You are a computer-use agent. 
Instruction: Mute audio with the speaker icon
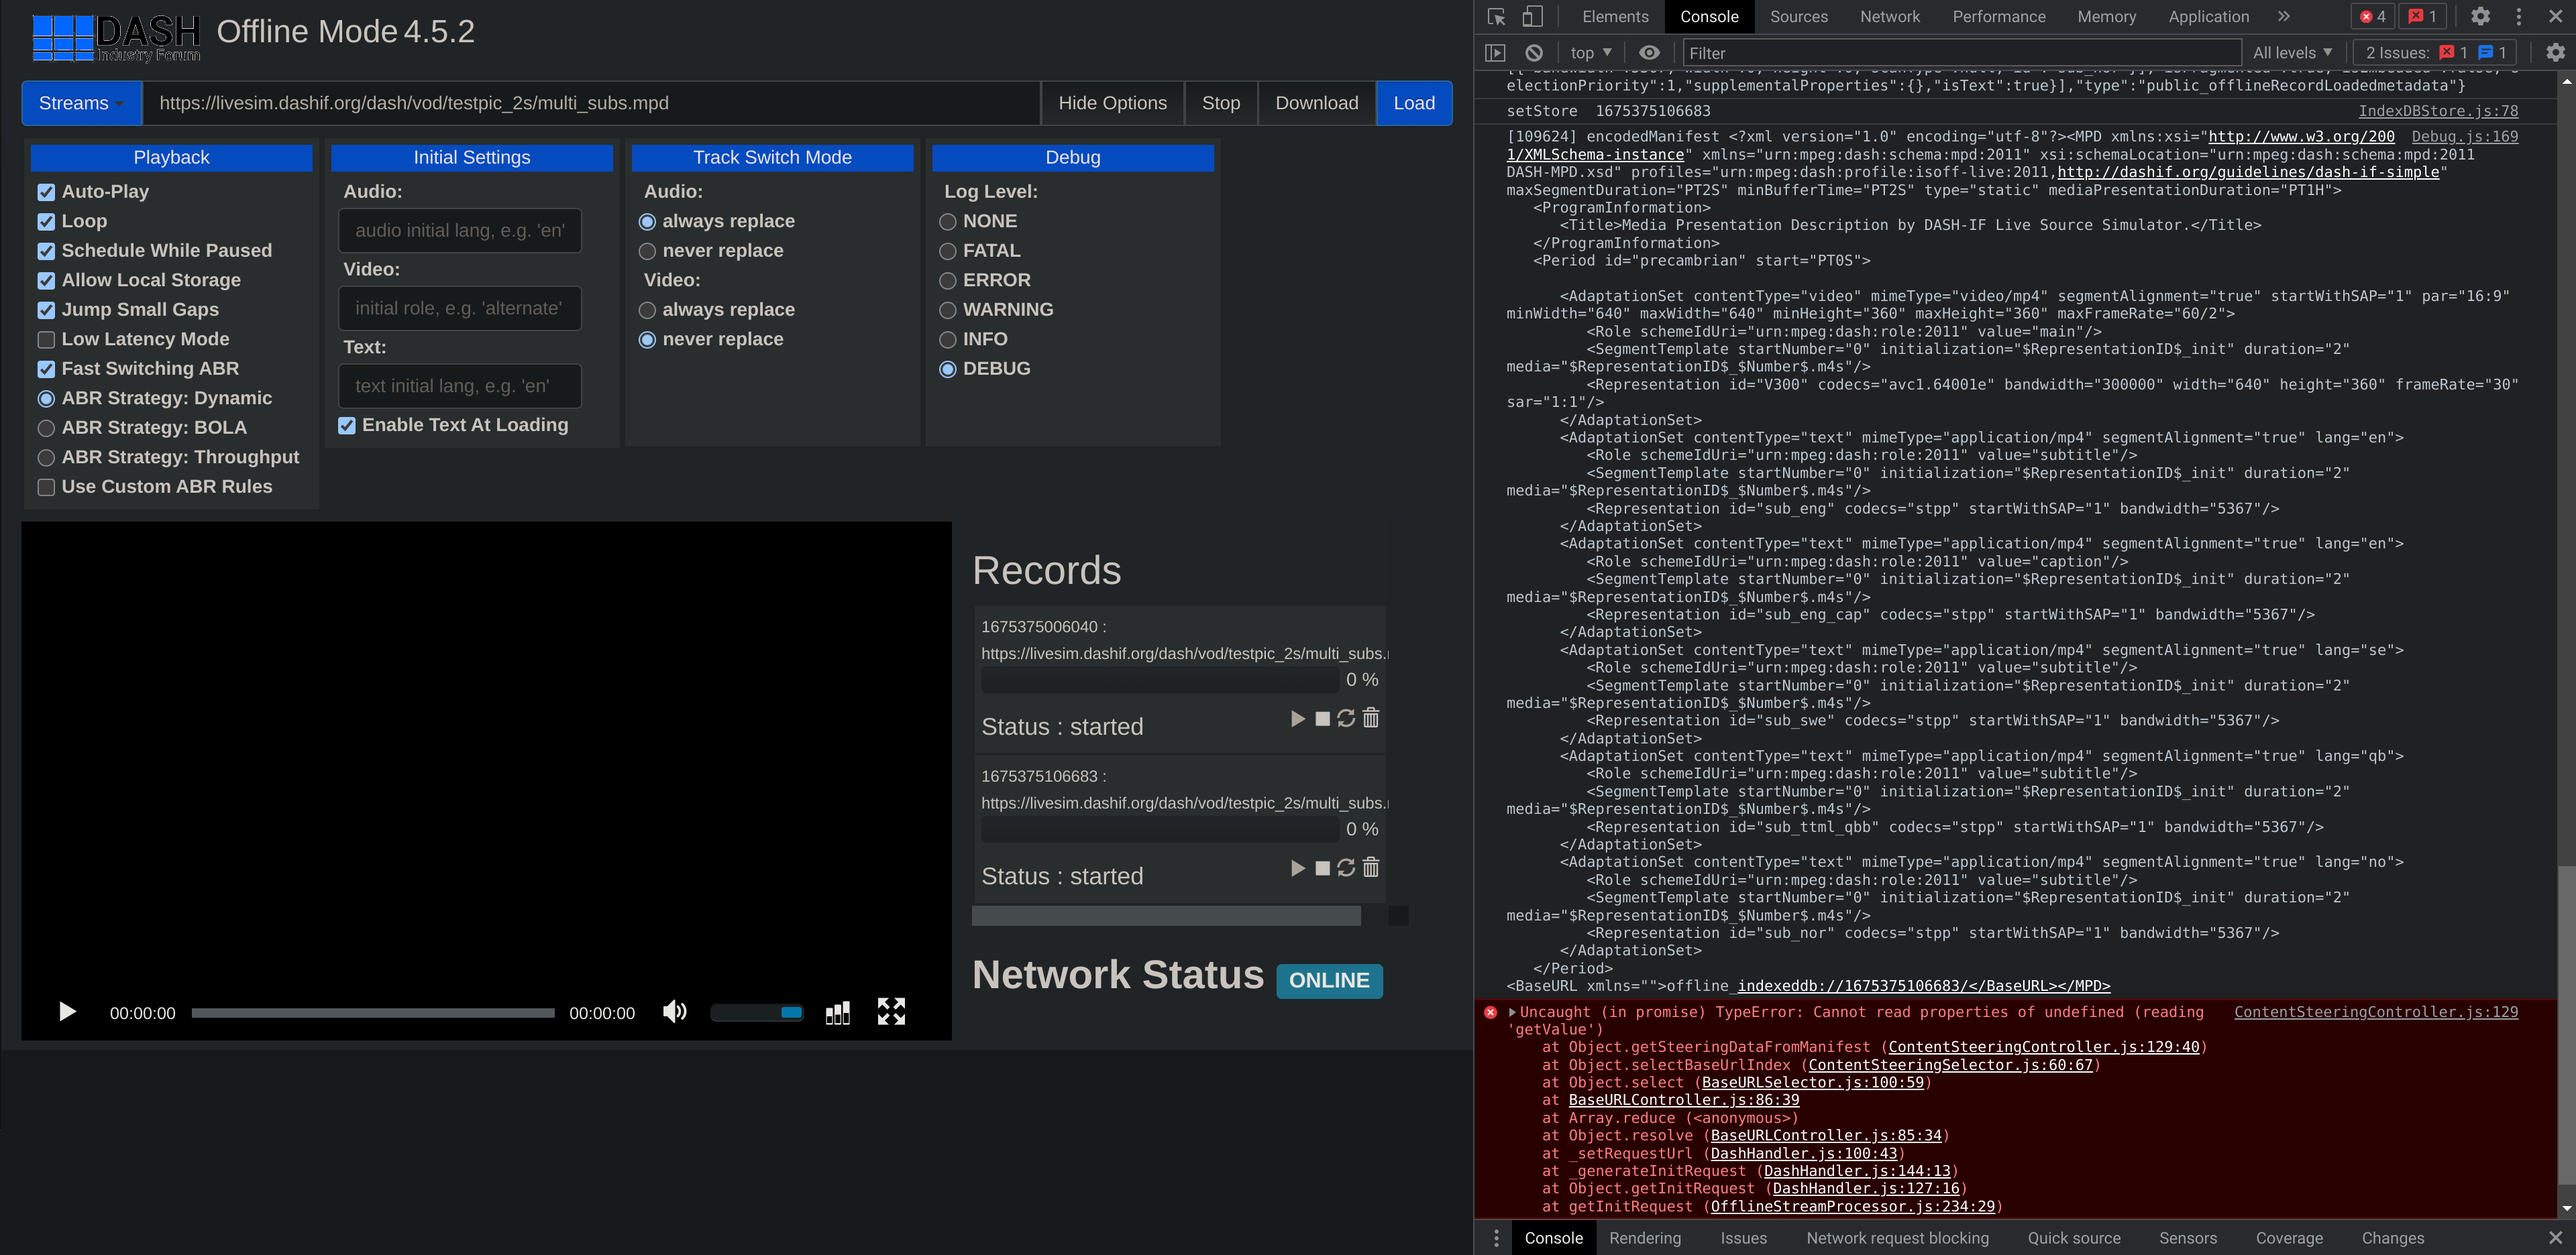(675, 1012)
